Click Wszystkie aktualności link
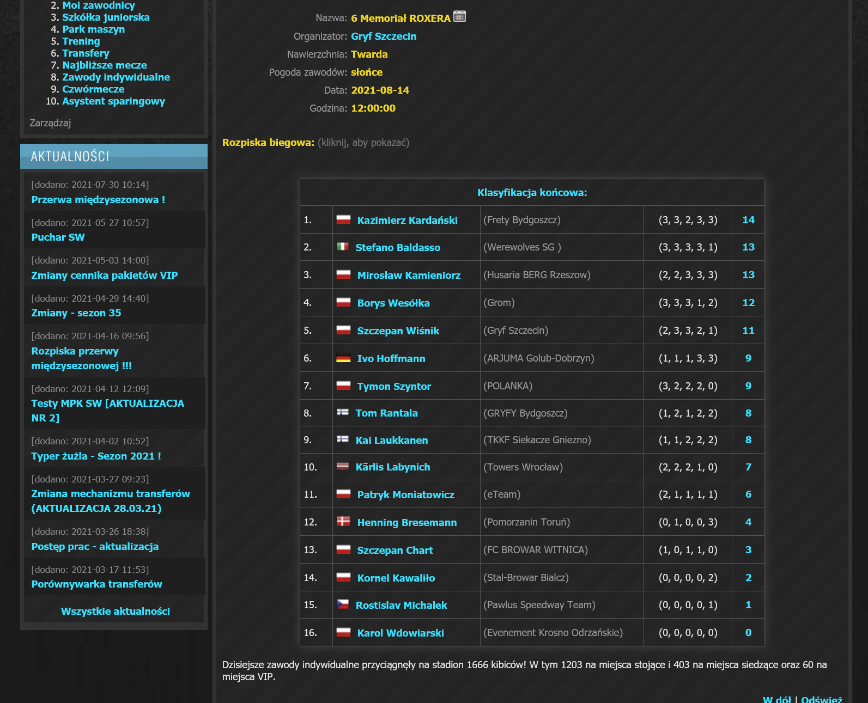 pos(116,612)
